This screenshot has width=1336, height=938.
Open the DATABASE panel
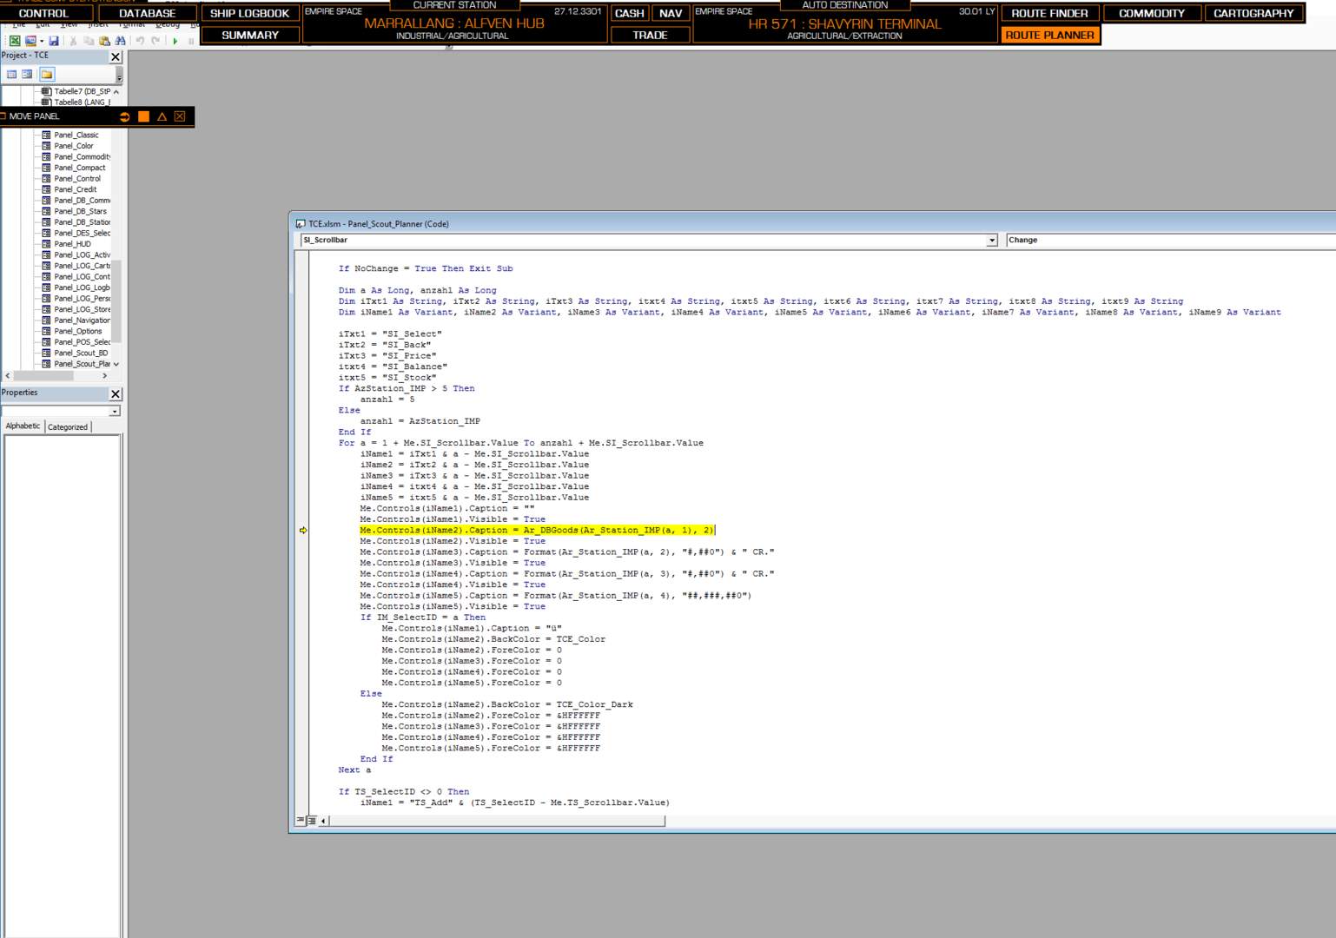click(147, 13)
